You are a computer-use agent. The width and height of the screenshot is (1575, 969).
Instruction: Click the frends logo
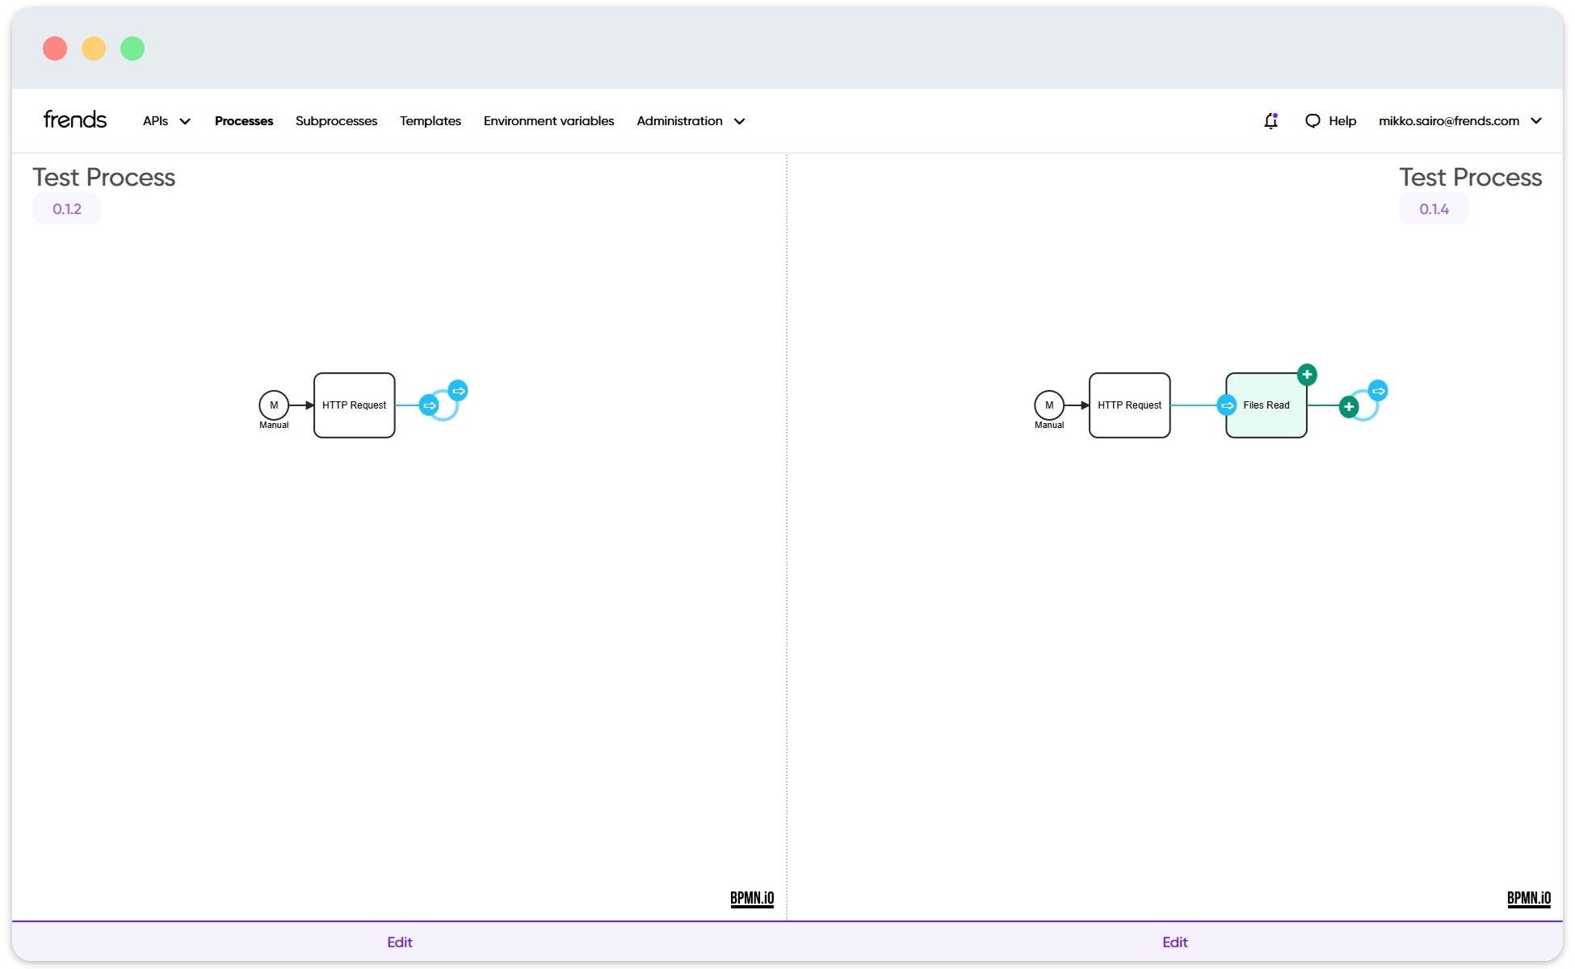click(74, 119)
